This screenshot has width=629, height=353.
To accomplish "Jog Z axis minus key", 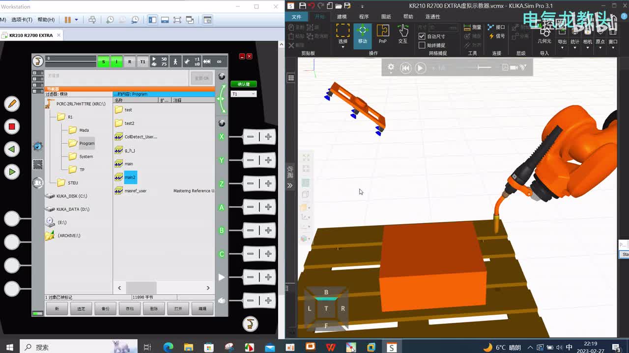I will 251,183.
